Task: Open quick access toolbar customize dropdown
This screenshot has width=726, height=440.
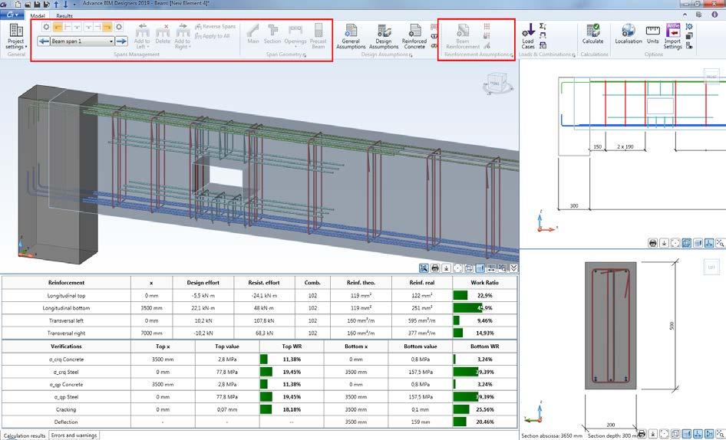Action: 75,4
